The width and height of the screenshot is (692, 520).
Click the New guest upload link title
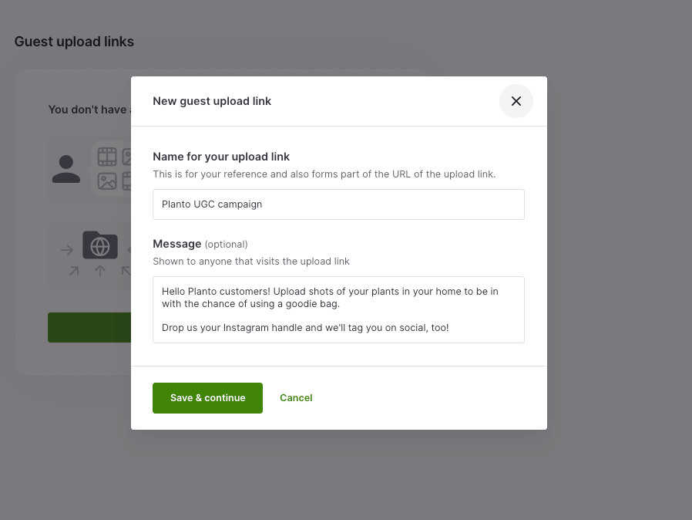click(x=213, y=101)
